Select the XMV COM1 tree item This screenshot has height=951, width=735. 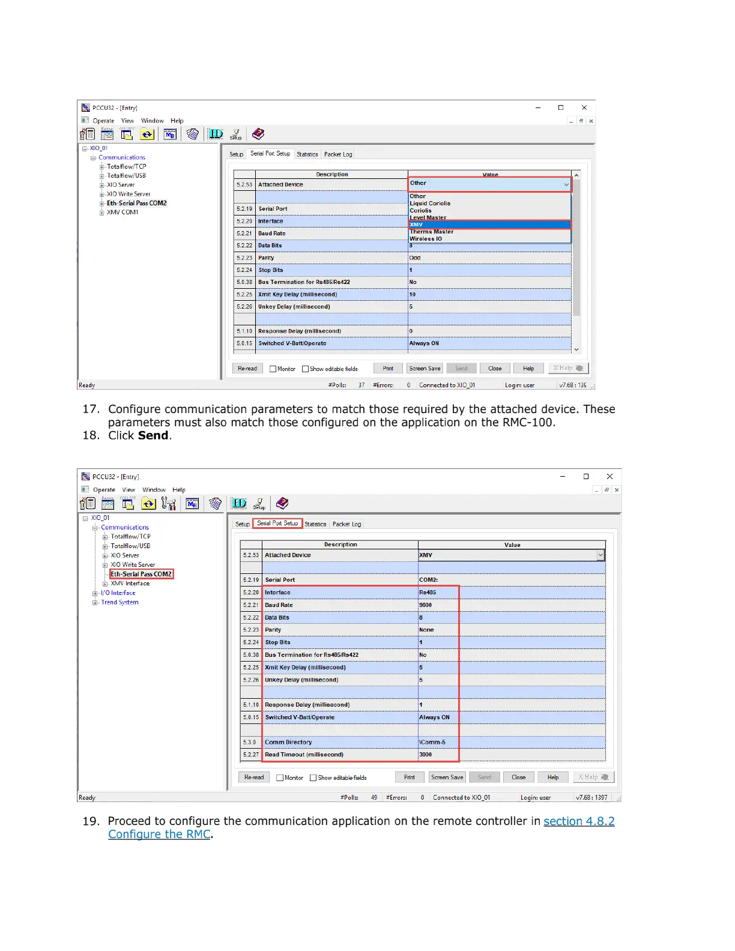pos(122,213)
